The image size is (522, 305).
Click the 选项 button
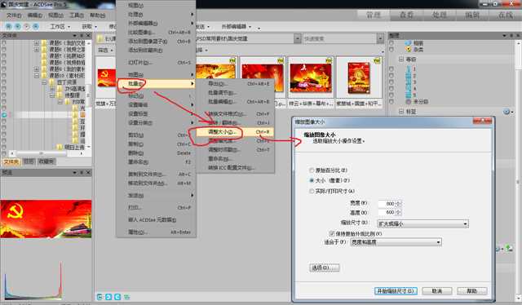(325, 267)
